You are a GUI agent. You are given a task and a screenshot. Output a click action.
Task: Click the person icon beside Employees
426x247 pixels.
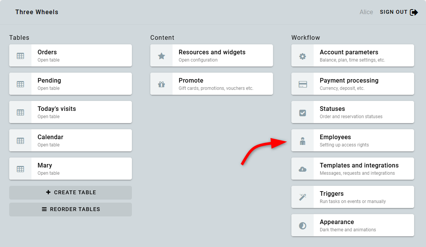point(303,141)
